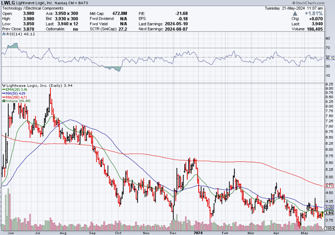
Task: Click the Lightwave Logic, Inc. (Daily) 3.94 chart title
Action: (39, 85)
